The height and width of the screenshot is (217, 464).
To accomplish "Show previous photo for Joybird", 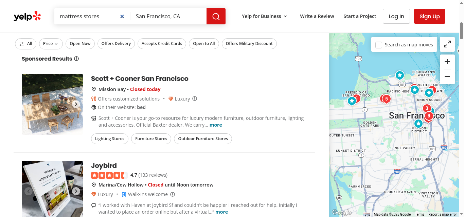I will click(x=29, y=191).
